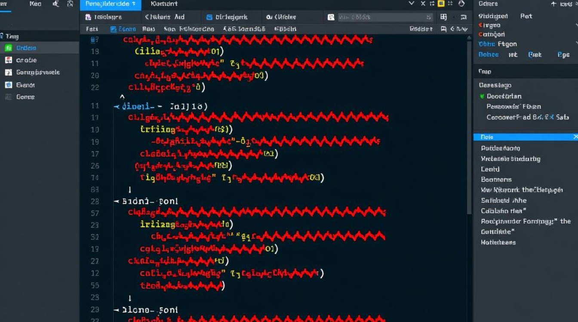The width and height of the screenshot is (578, 322).
Task: Open the dropdown arrow on the active blue tab
Action: coord(134,4)
